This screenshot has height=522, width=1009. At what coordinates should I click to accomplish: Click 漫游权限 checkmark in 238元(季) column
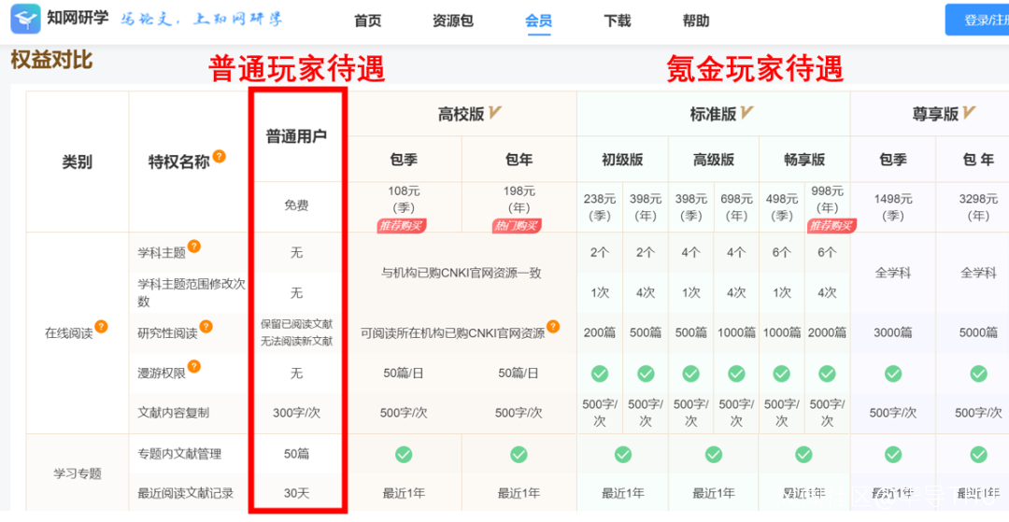coord(600,374)
